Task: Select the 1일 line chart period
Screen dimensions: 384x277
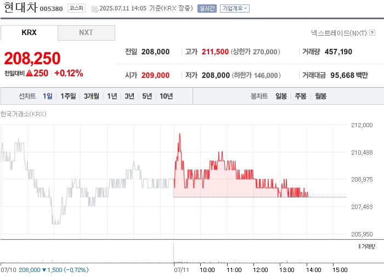Action: pos(48,96)
